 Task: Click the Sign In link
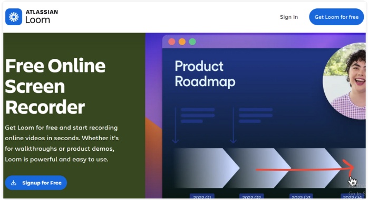[x=289, y=17]
